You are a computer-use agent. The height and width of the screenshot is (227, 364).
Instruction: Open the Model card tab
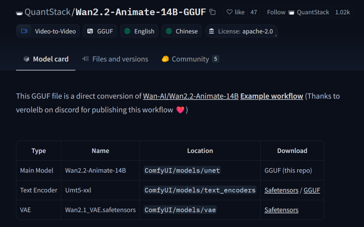click(x=46, y=59)
